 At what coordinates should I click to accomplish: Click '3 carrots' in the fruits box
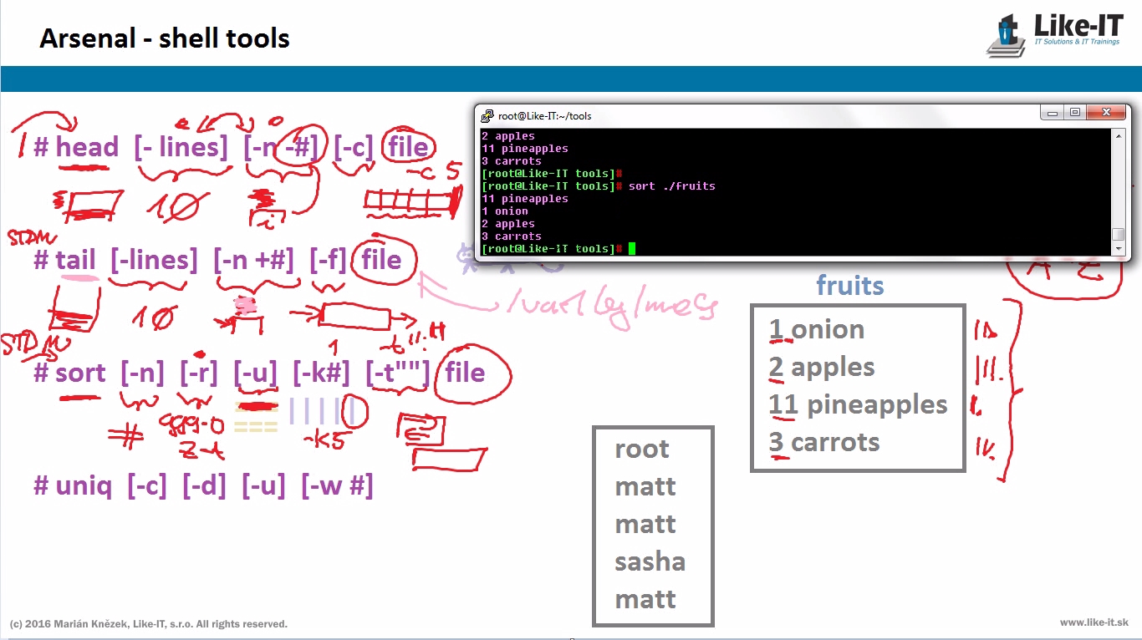(824, 442)
